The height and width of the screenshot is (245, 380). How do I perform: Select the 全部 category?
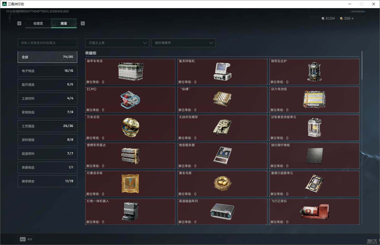pyautogui.click(x=47, y=57)
